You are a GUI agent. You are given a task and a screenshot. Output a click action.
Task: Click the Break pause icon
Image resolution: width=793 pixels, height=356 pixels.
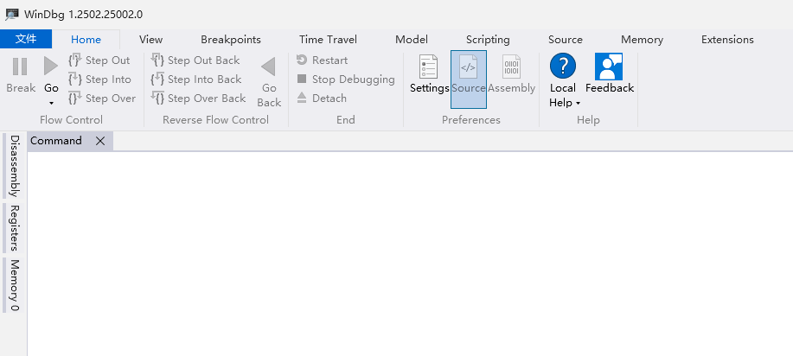pyautogui.click(x=20, y=66)
